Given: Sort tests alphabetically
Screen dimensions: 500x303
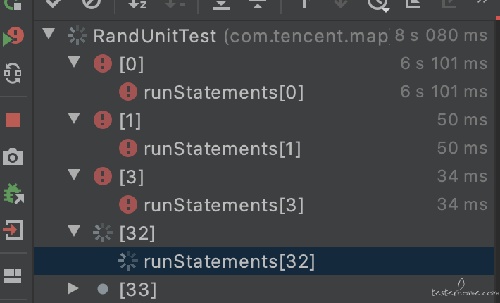Looking at the screenshot, I should tap(137, 4).
